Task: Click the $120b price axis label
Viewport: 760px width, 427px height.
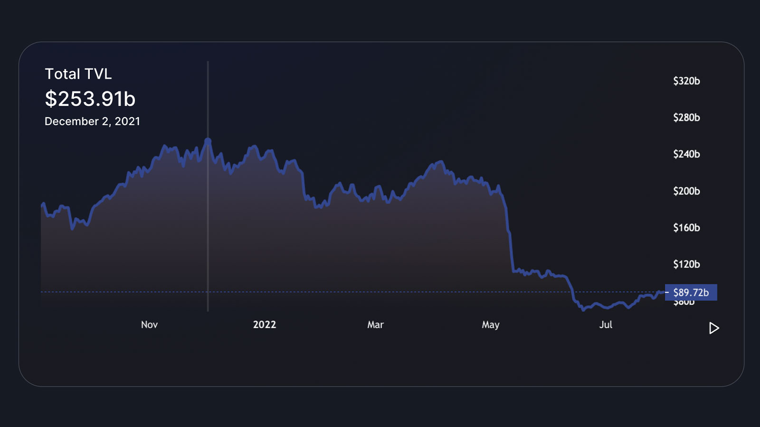Action: coord(686,264)
